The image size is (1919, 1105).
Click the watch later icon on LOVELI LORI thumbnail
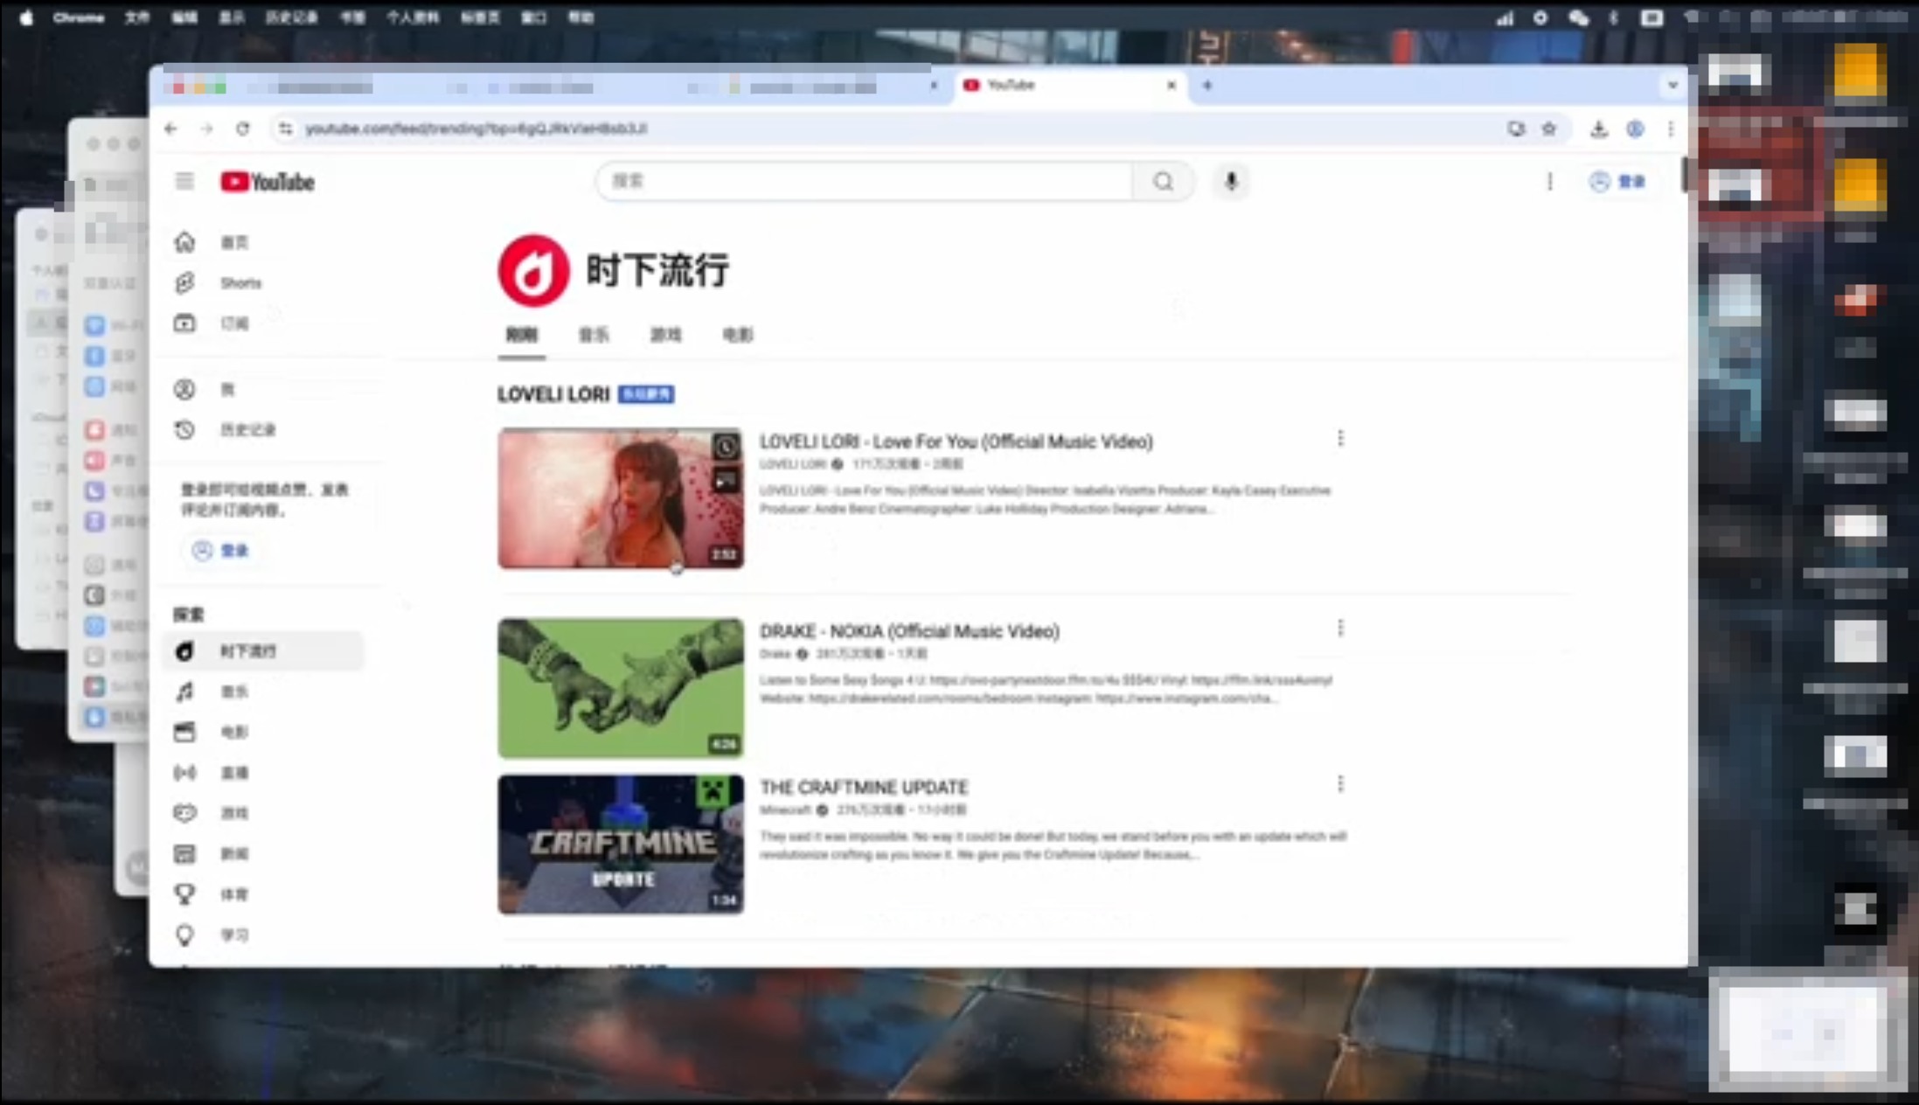tap(726, 447)
